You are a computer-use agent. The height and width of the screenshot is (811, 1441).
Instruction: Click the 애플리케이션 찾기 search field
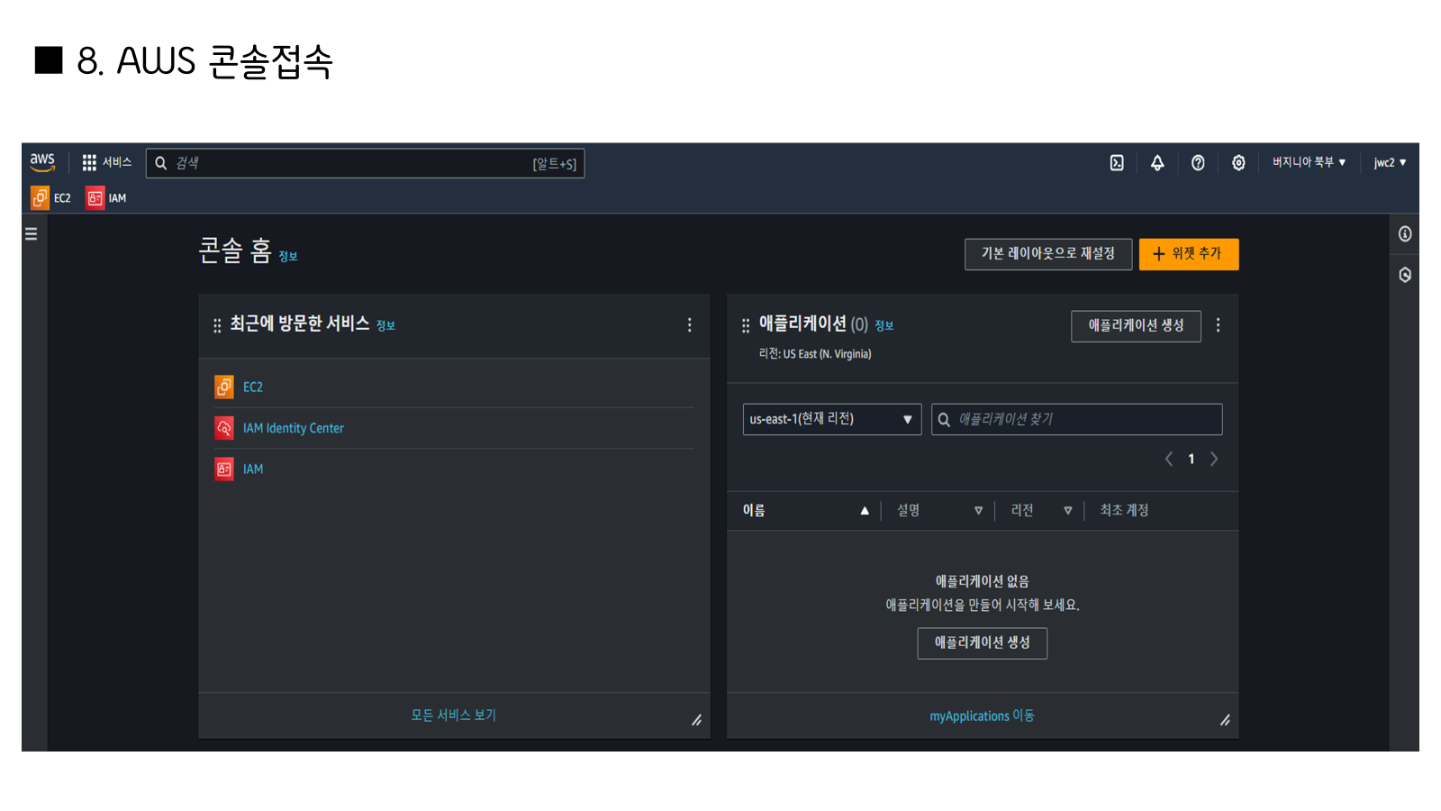(x=1077, y=419)
